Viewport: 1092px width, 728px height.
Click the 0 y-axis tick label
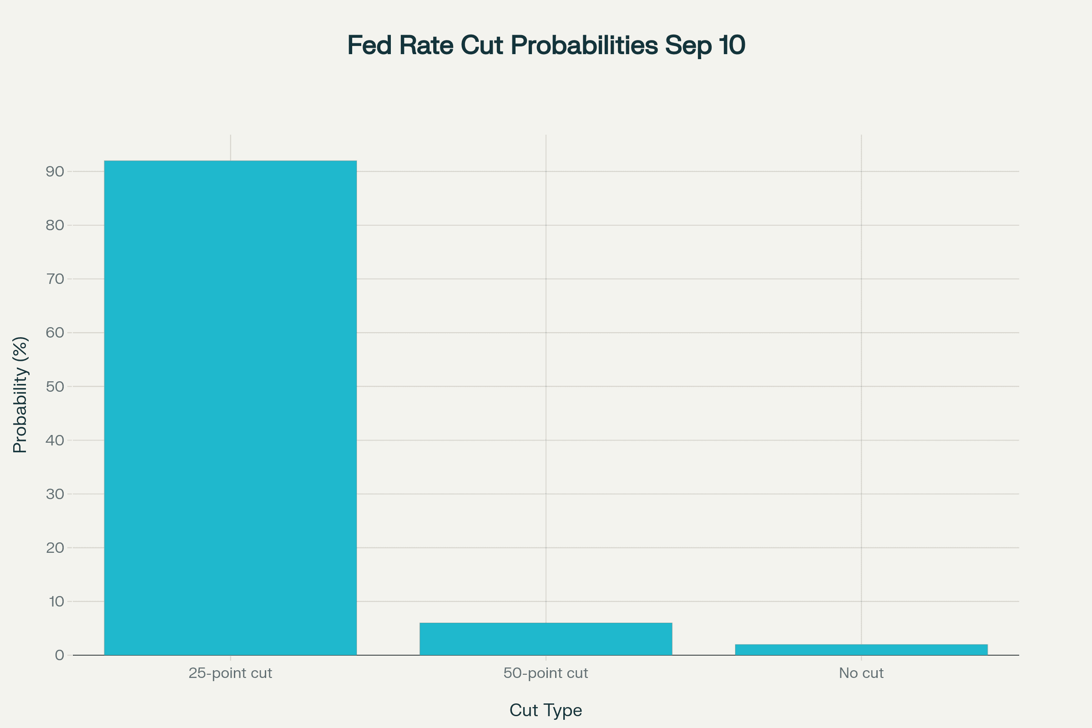(x=60, y=655)
